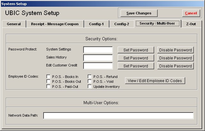Click the Edit Customer Credit password field
The image size is (205, 131).
(x=98, y=66)
